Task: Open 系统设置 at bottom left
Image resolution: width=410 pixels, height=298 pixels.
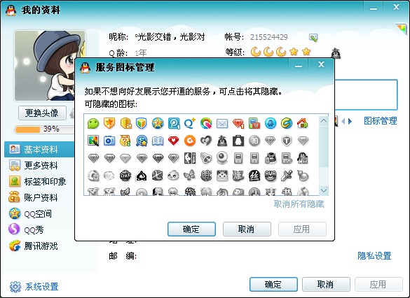Action: (x=34, y=287)
